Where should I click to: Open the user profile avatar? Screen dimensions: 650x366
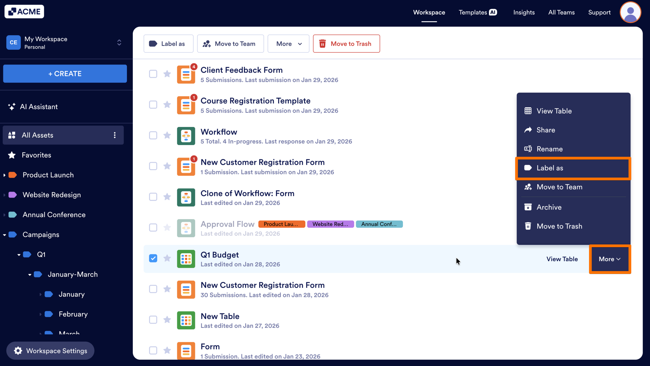630,12
